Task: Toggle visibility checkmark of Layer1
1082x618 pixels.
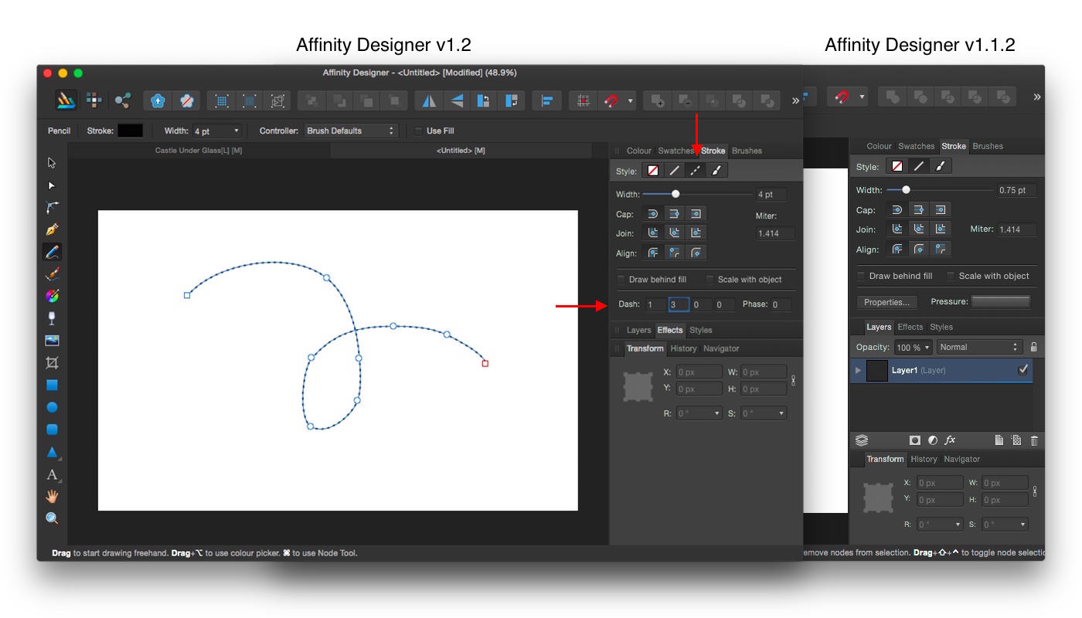Action: 1023,370
